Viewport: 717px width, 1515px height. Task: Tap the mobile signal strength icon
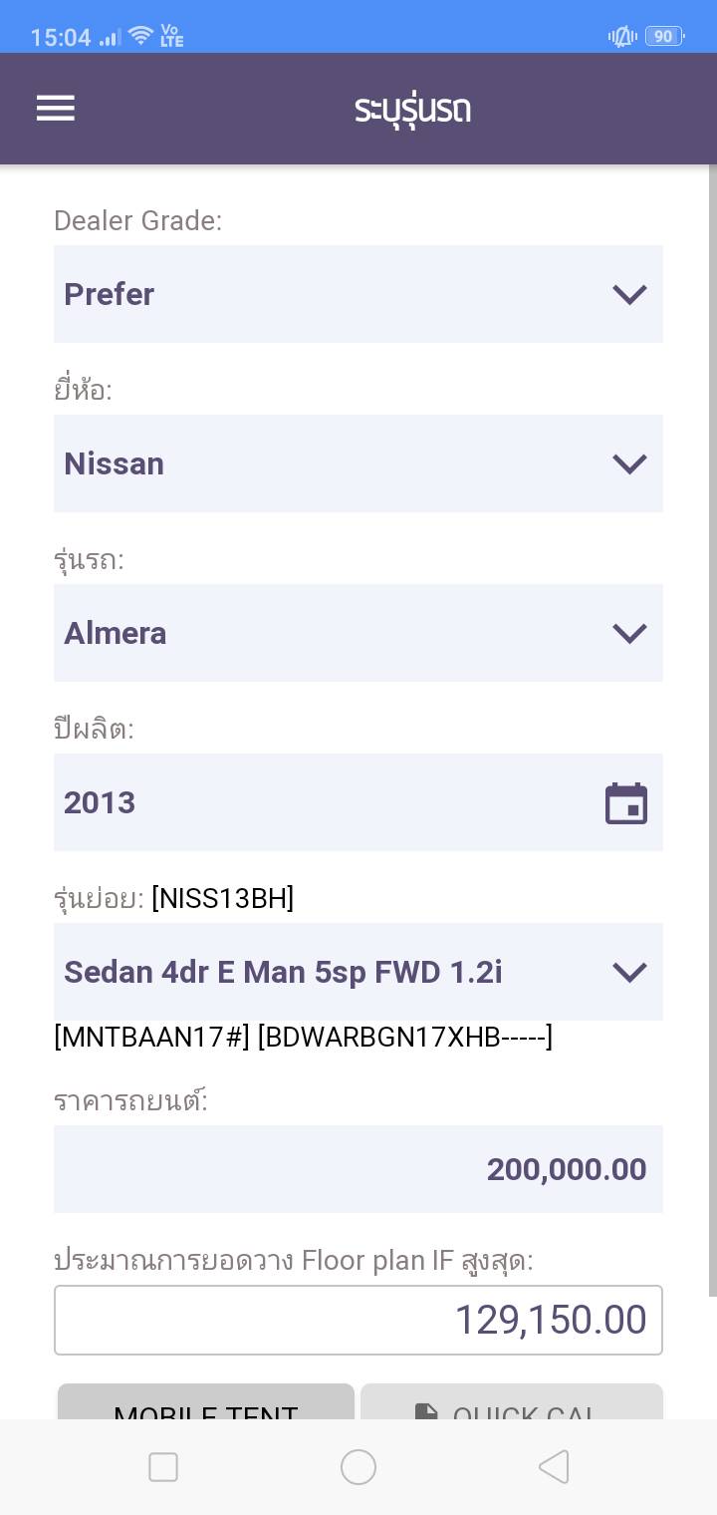coord(110,38)
